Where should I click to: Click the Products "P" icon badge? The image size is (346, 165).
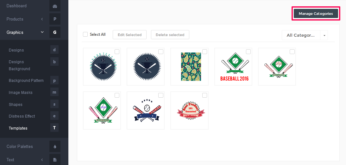(x=55, y=19)
